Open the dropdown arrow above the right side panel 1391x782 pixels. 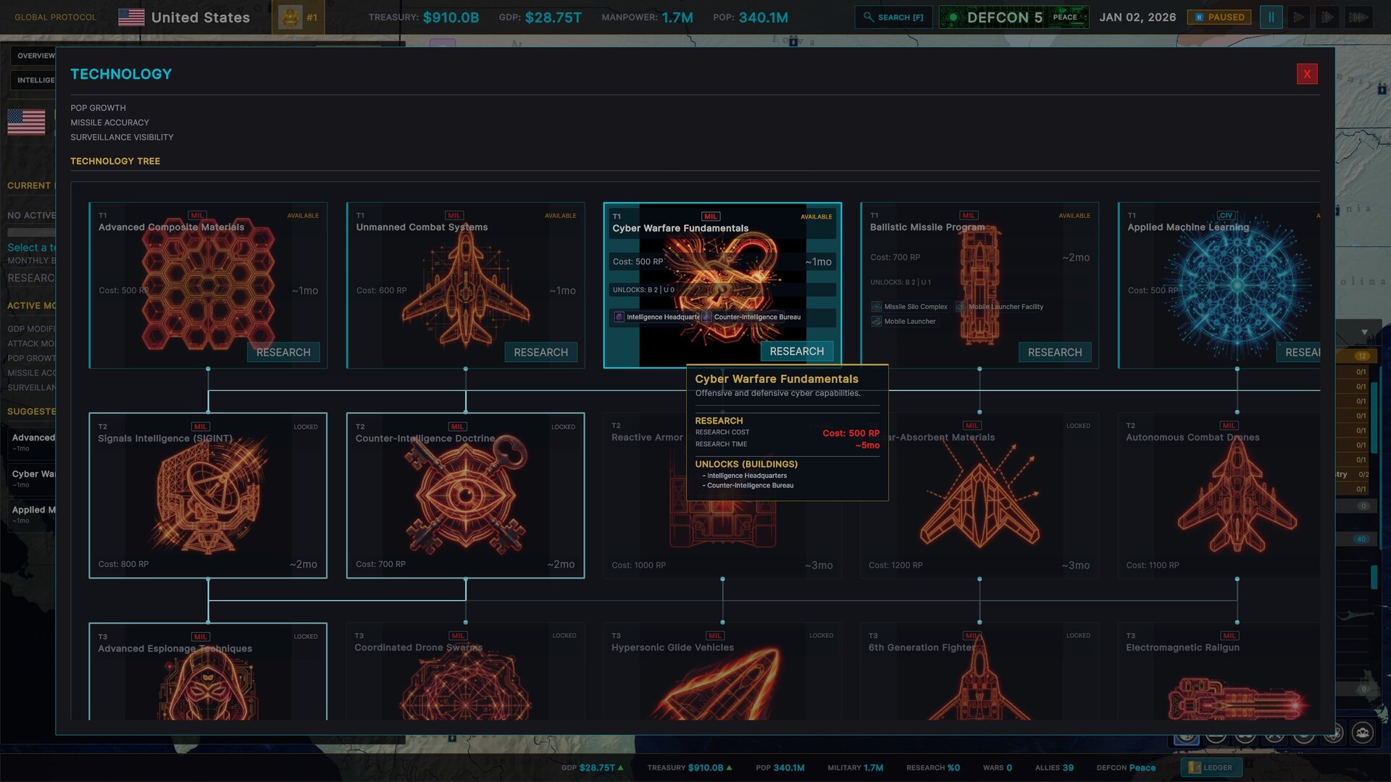(x=1365, y=333)
